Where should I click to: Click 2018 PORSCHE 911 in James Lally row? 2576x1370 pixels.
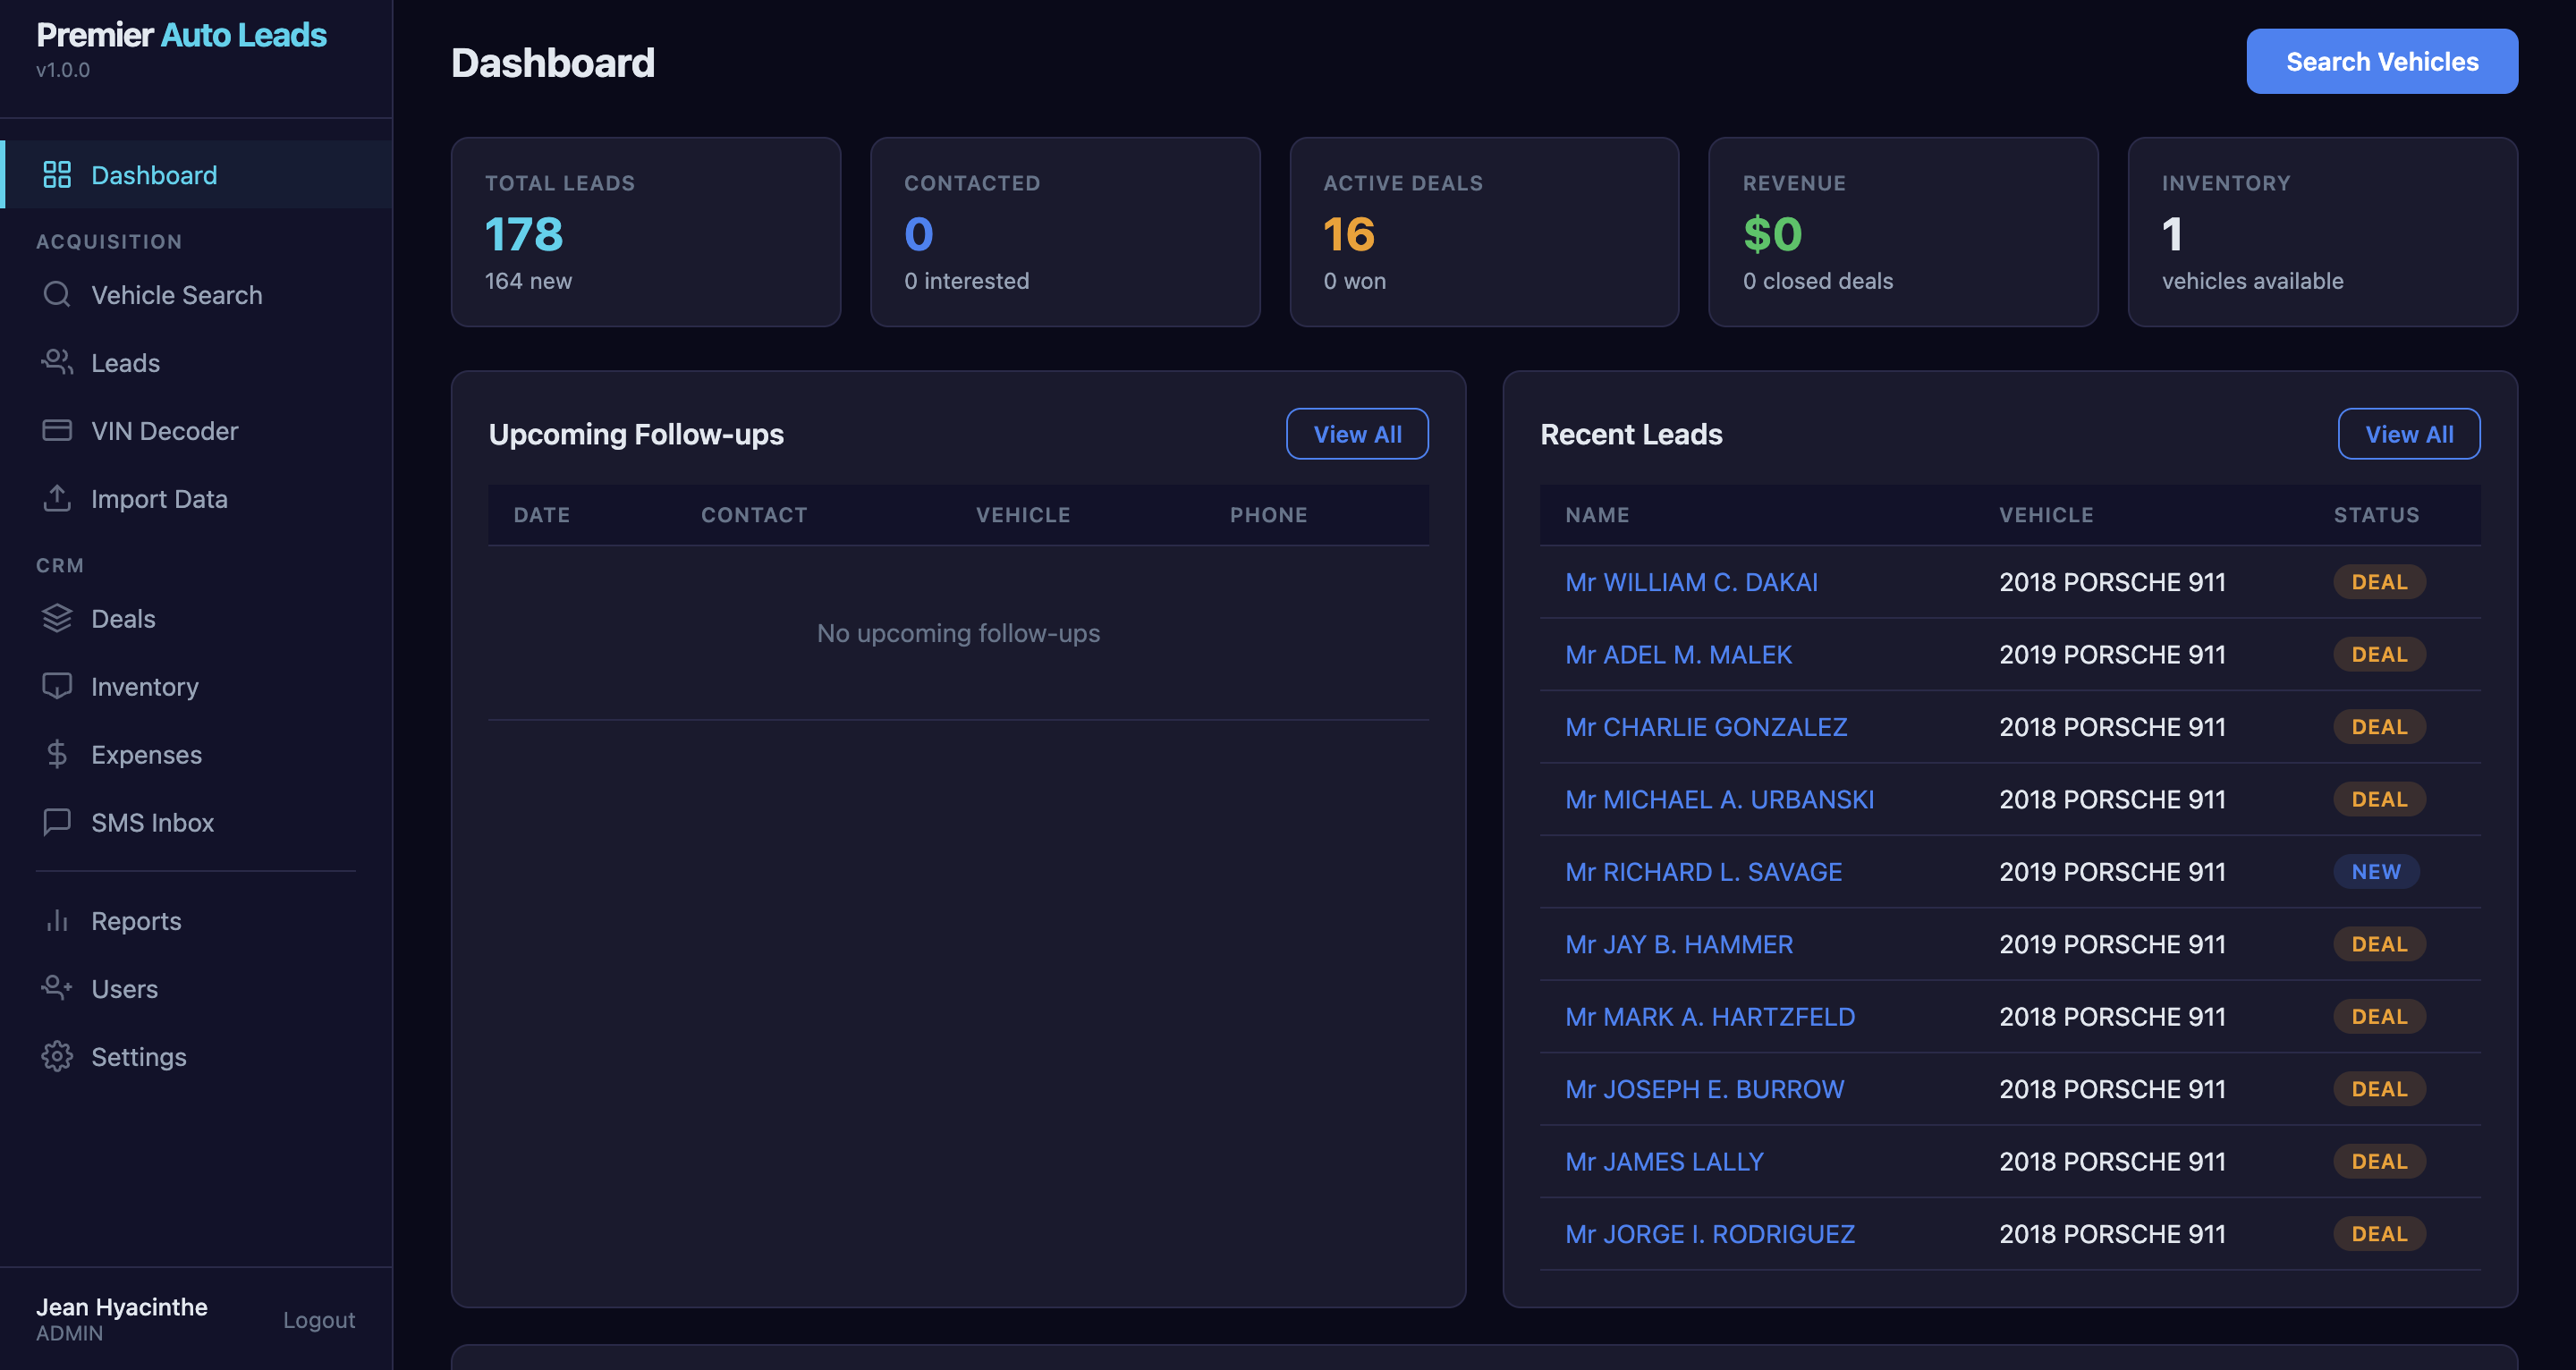pyautogui.click(x=2112, y=1161)
